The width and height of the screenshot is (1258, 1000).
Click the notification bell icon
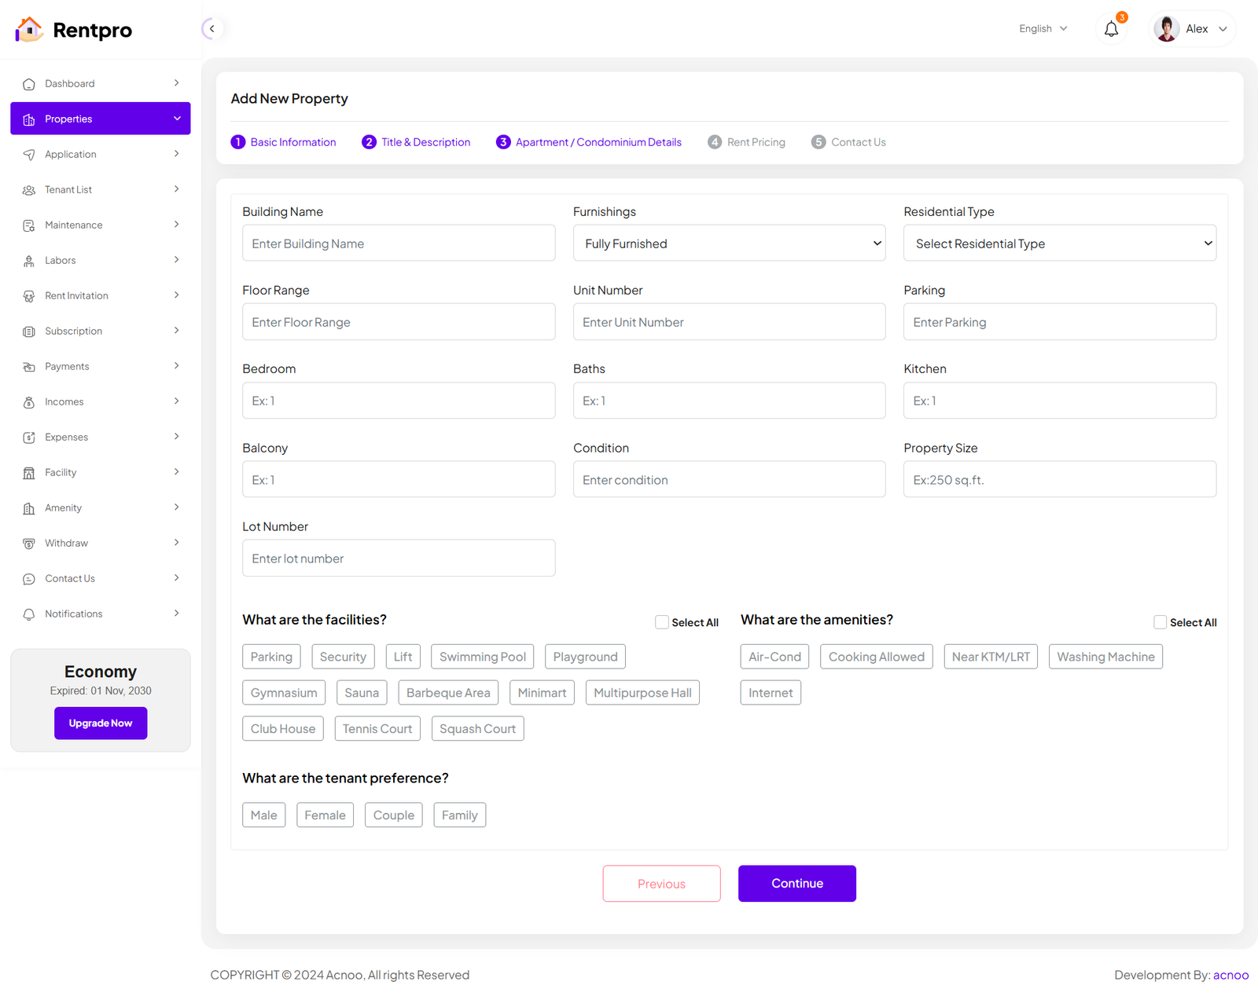(x=1111, y=29)
